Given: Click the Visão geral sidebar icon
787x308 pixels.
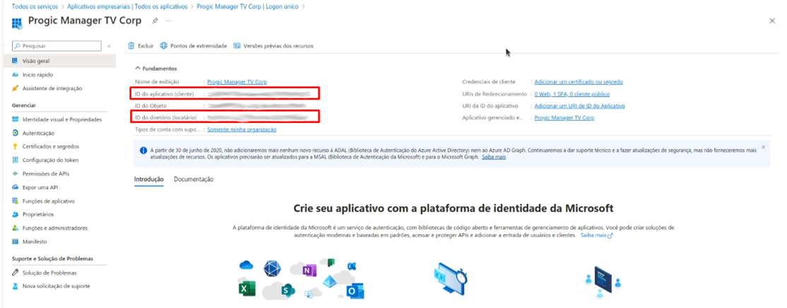Looking at the screenshot, I should click(15, 61).
